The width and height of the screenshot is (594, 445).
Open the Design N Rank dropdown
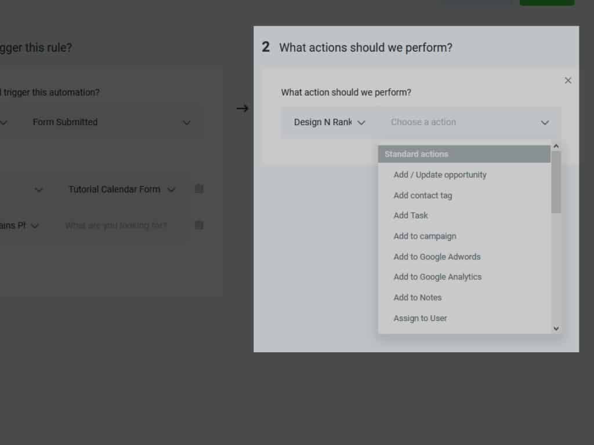click(x=329, y=122)
